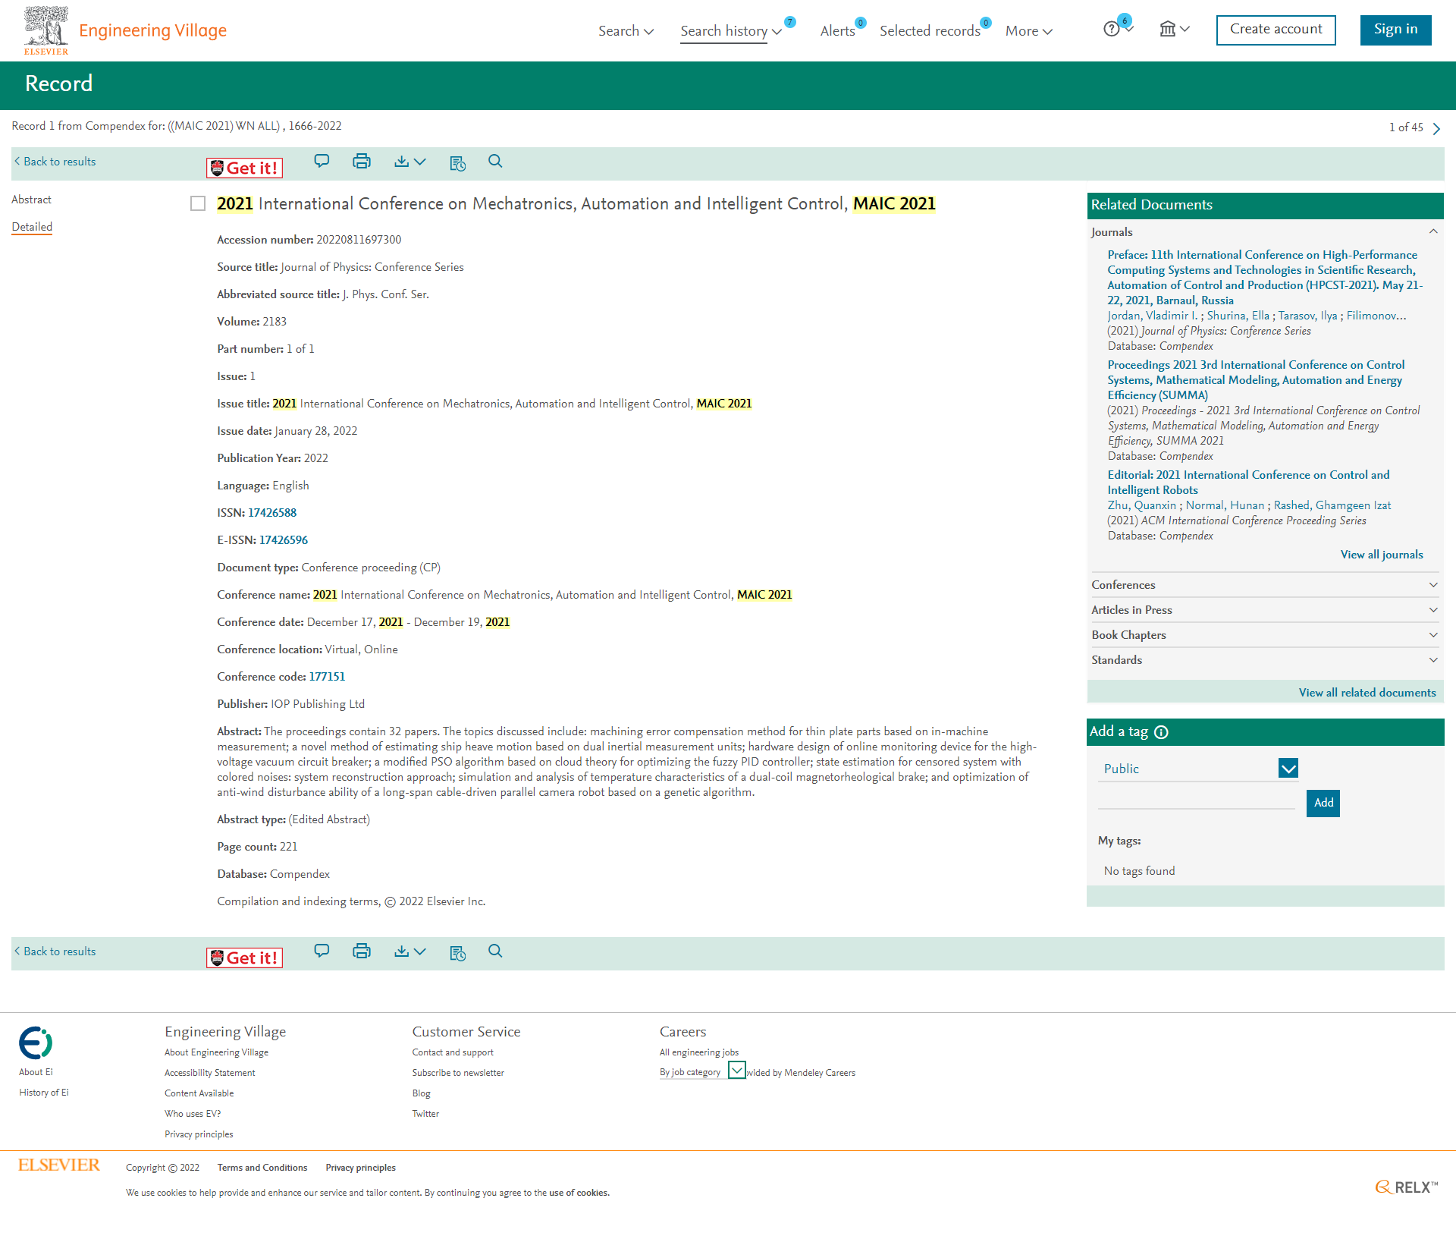Open the top comment bubble icon
This screenshot has height=1236, width=1456.
[322, 162]
